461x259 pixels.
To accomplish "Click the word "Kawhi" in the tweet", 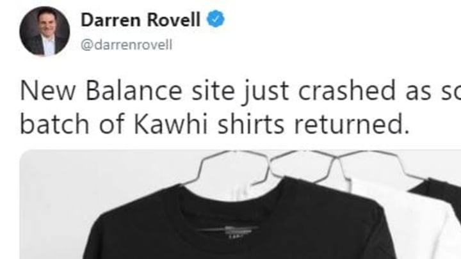I will tap(171, 124).
